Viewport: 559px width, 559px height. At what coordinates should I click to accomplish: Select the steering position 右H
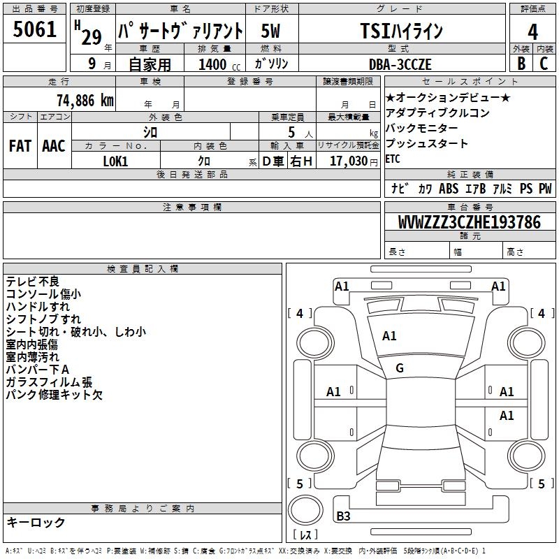click(x=301, y=161)
